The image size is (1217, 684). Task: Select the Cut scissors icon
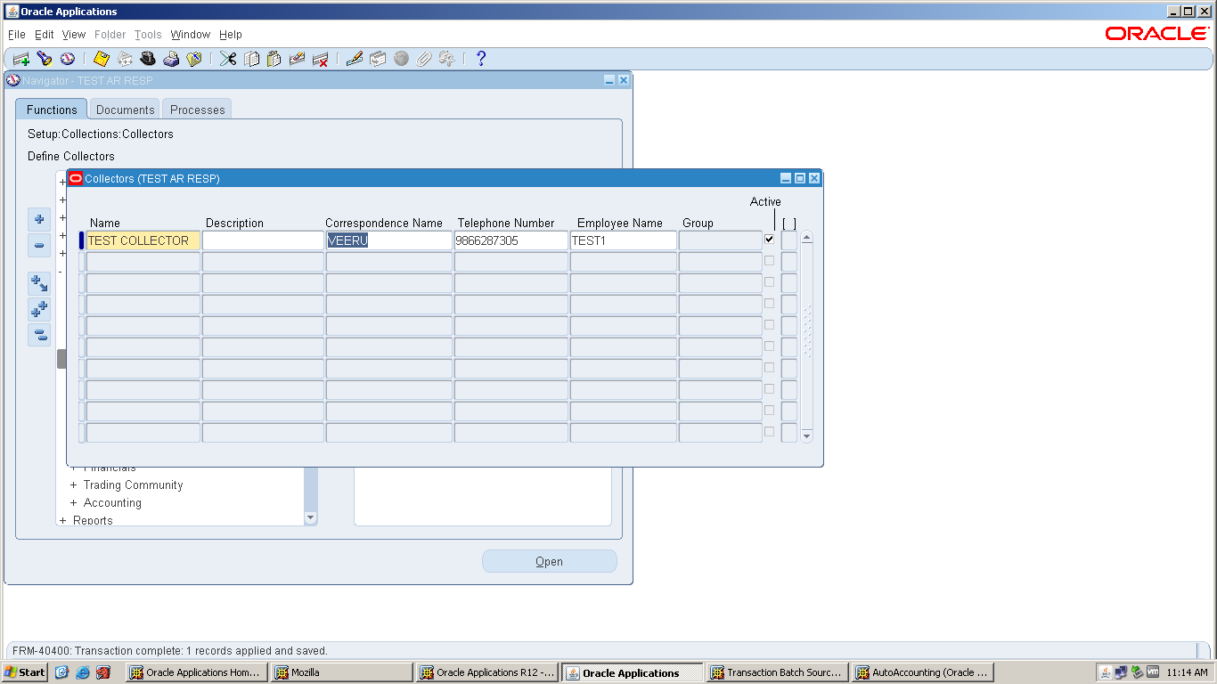(227, 59)
